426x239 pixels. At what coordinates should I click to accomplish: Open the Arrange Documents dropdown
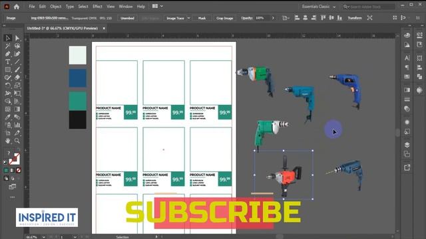pos(158,6)
